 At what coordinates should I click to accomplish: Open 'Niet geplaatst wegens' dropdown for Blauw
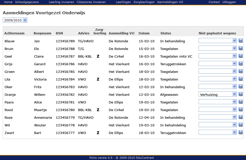click(x=217, y=41)
